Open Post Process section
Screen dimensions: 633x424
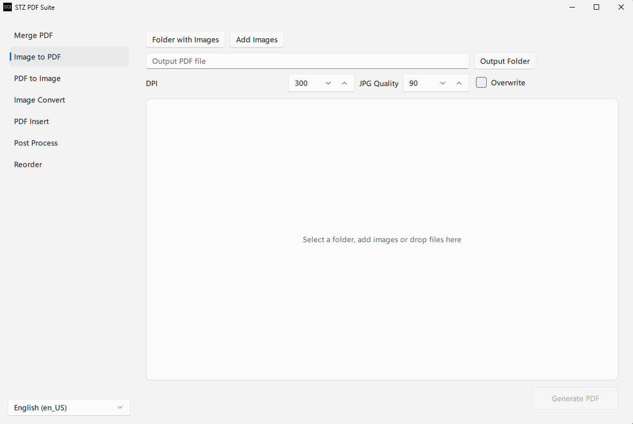coord(69,143)
